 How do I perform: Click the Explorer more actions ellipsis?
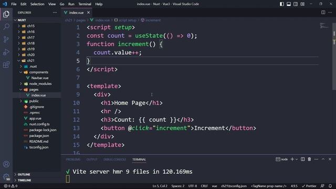pyautogui.click(x=55, y=13)
